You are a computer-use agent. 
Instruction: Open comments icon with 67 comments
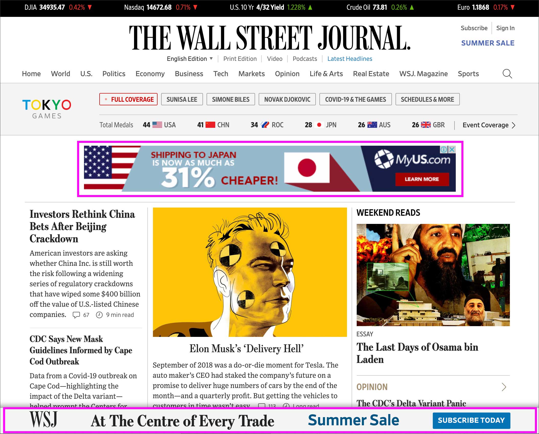tap(76, 315)
